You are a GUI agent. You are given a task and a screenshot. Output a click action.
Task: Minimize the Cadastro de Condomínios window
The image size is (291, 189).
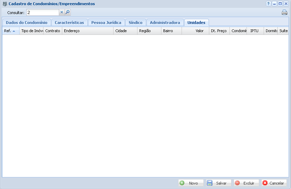pyautogui.click(x=274, y=4)
